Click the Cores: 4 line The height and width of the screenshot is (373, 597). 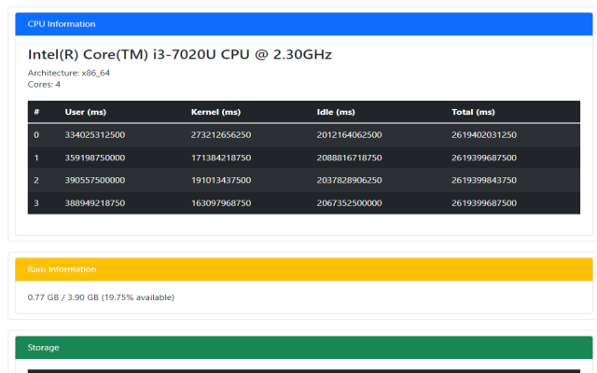click(44, 85)
